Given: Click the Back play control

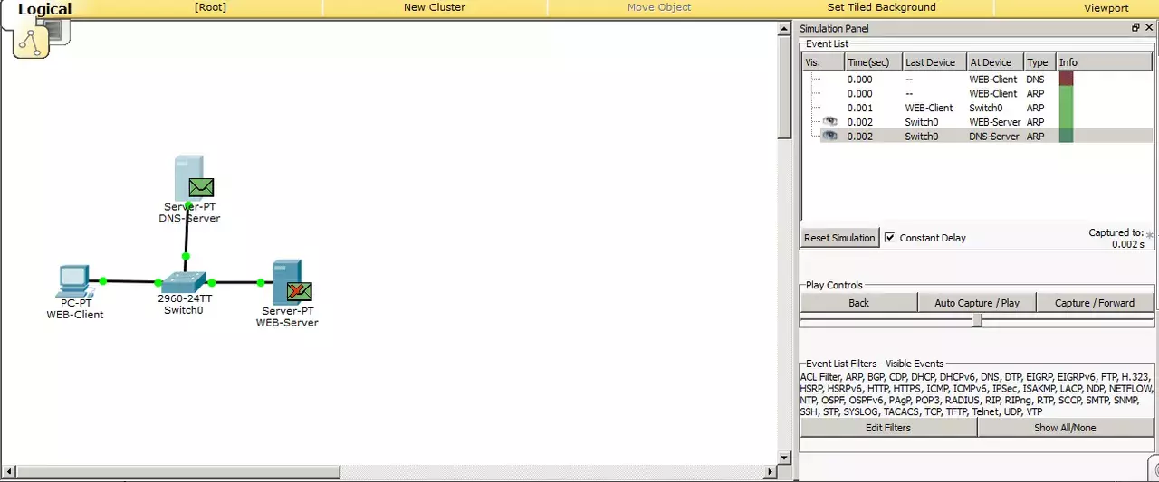Looking at the screenshot, I should coord(859,303).
